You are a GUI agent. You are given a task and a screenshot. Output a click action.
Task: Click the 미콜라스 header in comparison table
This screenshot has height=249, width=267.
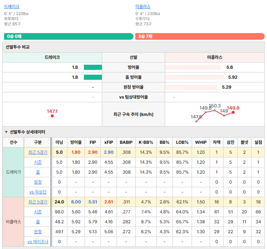point(215,57)
